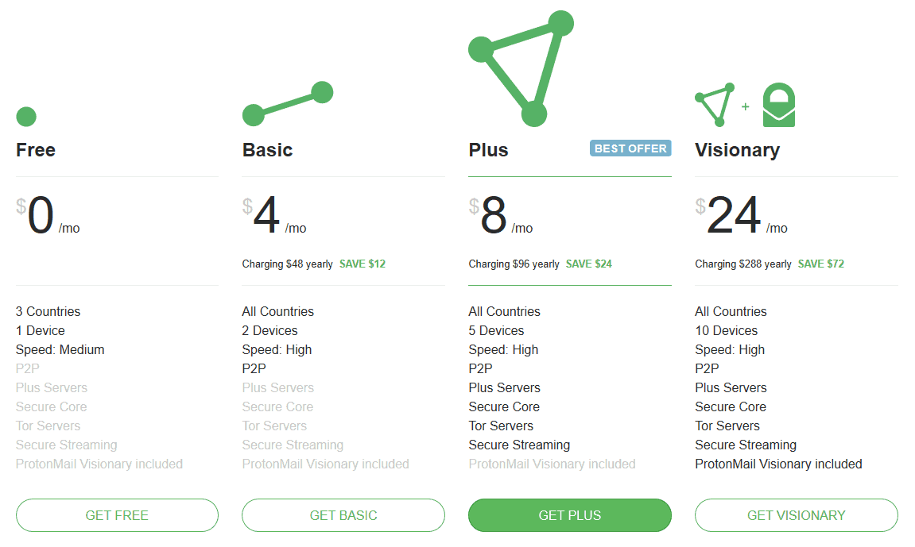Screen dimensions: 915x547
Task: Click the SAVE $24 label under Plus
Action: pyautogui.click(x=589, y=264)
